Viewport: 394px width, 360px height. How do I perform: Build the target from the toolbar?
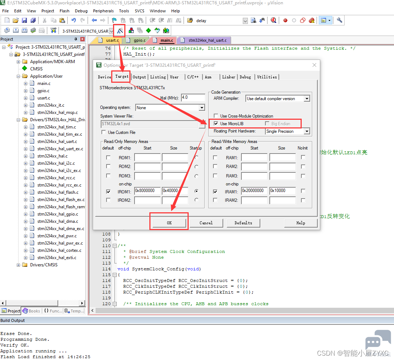click(16, 30)
